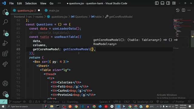Image resolution: width=194 pixels, height=109 pixels.
Task: Click the useLoaderData call on line 60
Action: click(64, 28)
